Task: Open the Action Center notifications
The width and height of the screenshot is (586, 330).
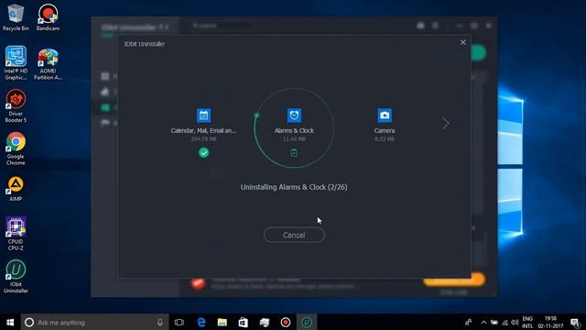Action: pyautogui.click(x=576, y=322)
